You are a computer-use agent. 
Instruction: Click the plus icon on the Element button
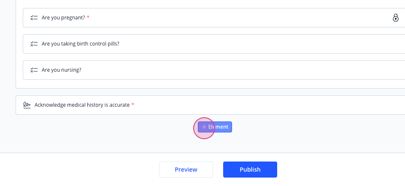[204, 127]
